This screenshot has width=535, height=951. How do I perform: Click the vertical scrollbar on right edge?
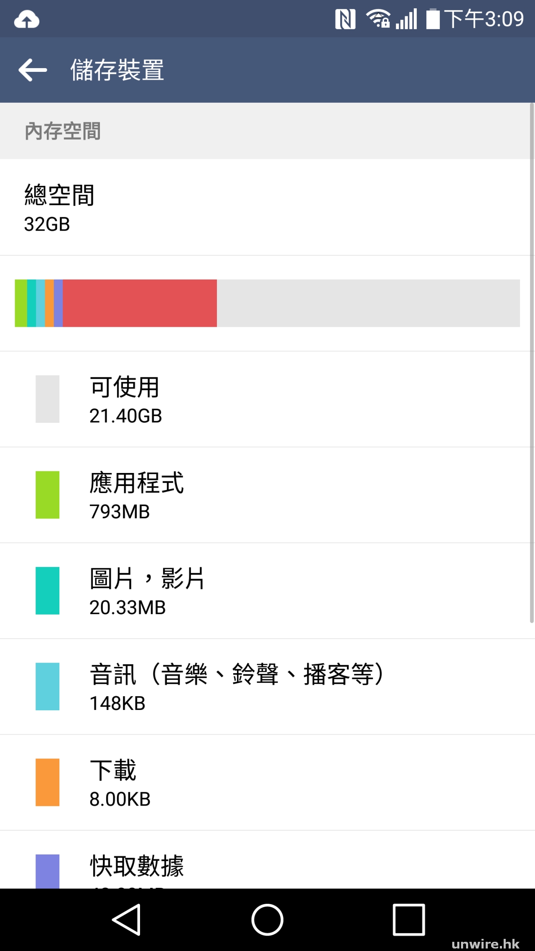tap(532, 363)
